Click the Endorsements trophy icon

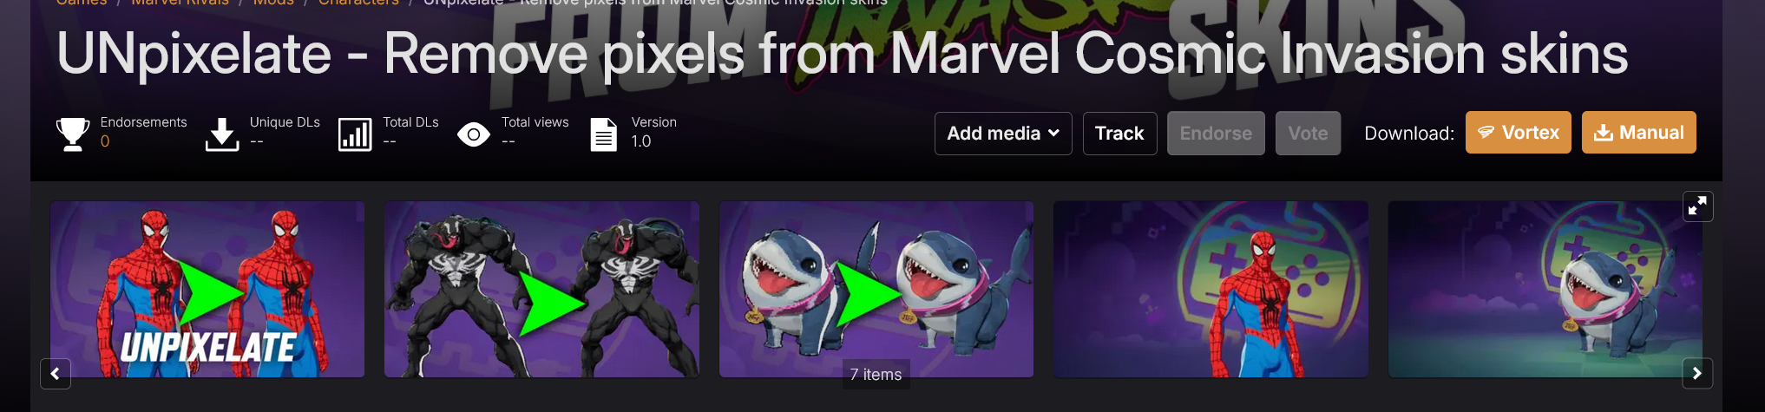[73, 134]
